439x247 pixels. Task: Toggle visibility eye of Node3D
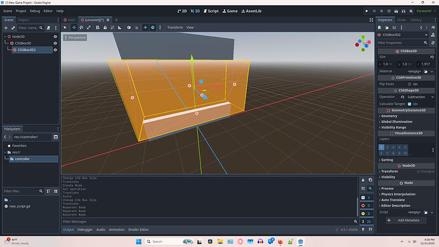click(x=55, y=37)
